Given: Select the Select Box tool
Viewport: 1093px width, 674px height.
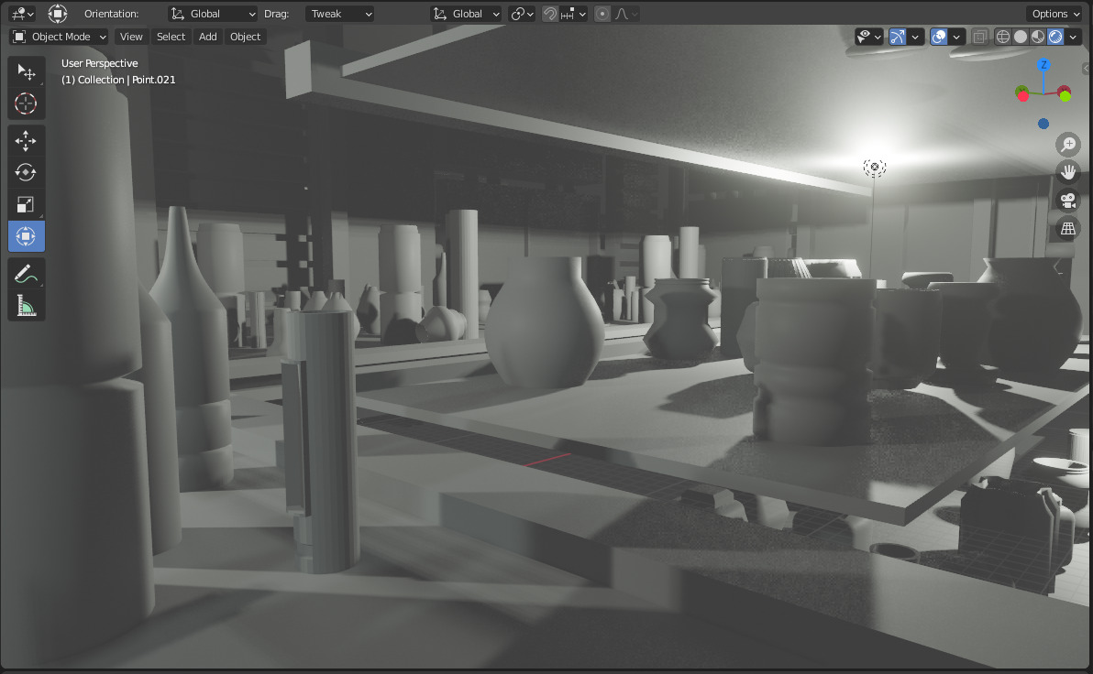Looking at the screenshot, I should (x=27, y=71).
